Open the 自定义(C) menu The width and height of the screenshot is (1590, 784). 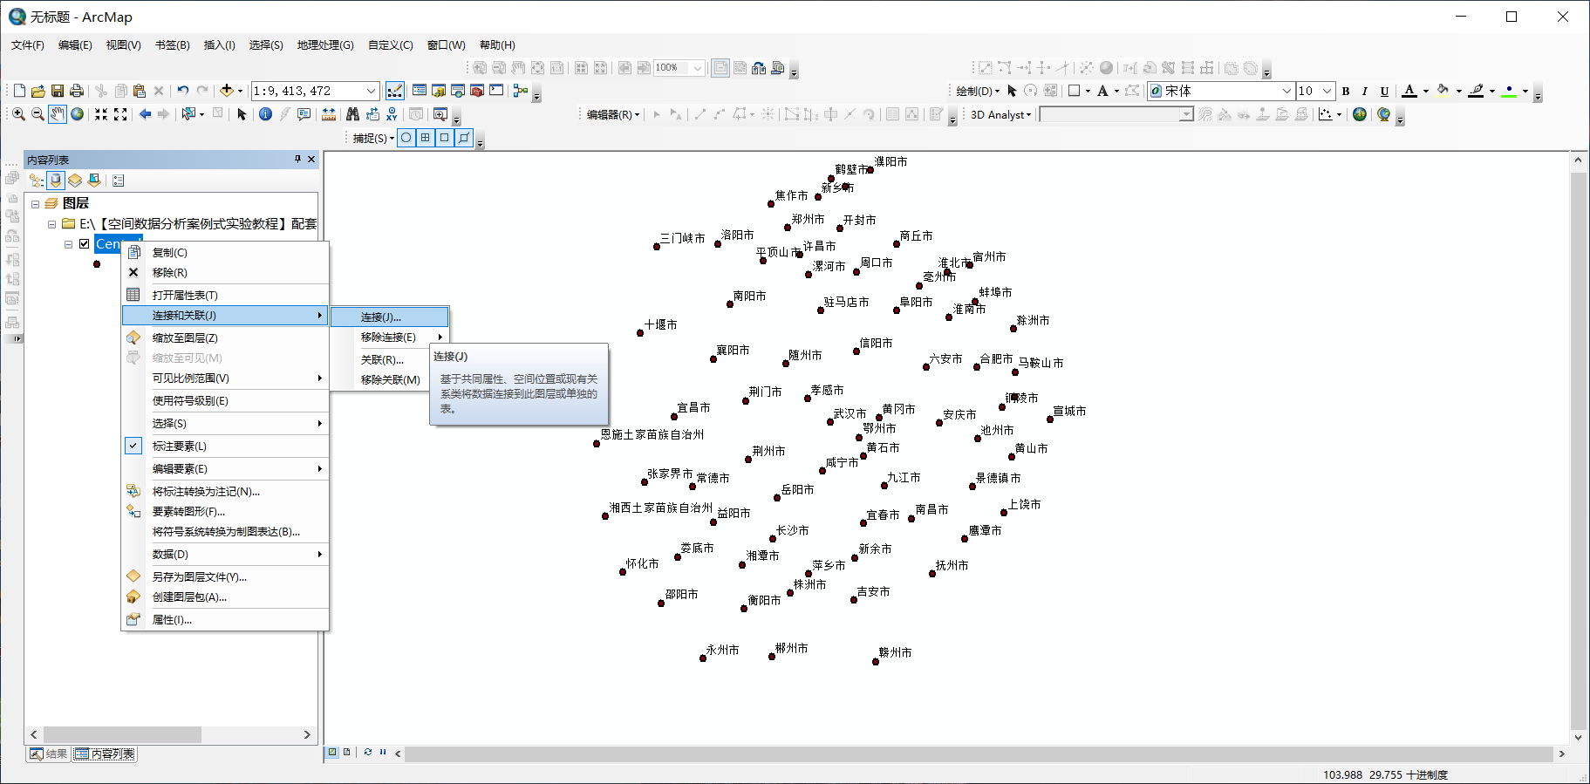tap(390, 45)
